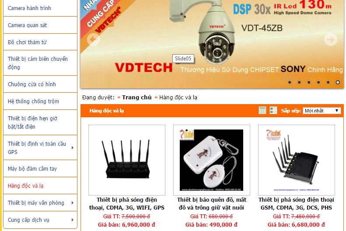Select the first slider dot
The width and height of the screenshot is (346, 231).
pos(290,82)
